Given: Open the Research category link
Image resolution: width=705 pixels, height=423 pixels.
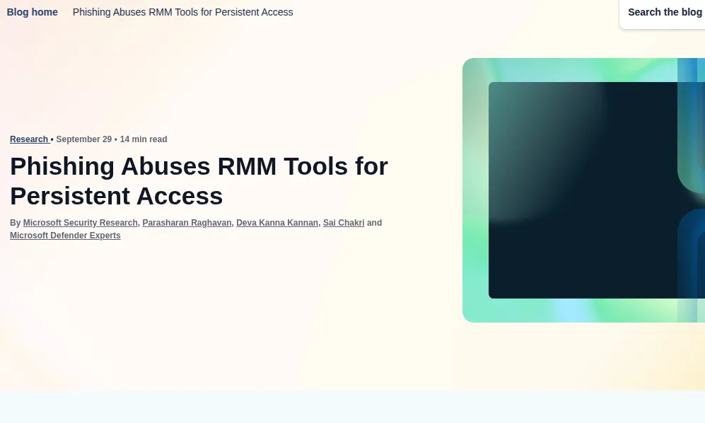Looking at the screenshot, I should pyautogui.click(x=29, y=139).
